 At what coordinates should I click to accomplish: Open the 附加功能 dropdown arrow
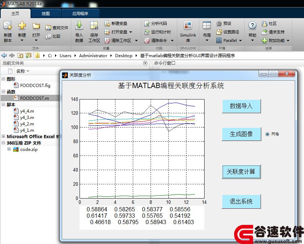tap(288, 40)
